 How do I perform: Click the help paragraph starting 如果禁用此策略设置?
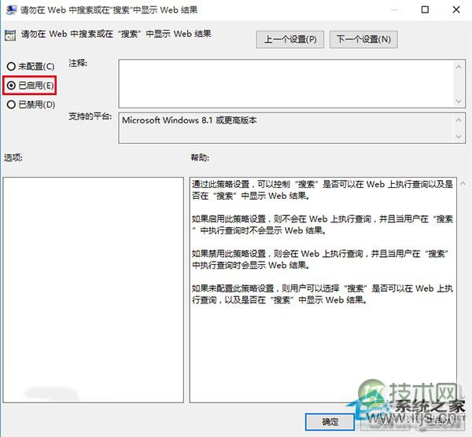(x=320, y=259)
